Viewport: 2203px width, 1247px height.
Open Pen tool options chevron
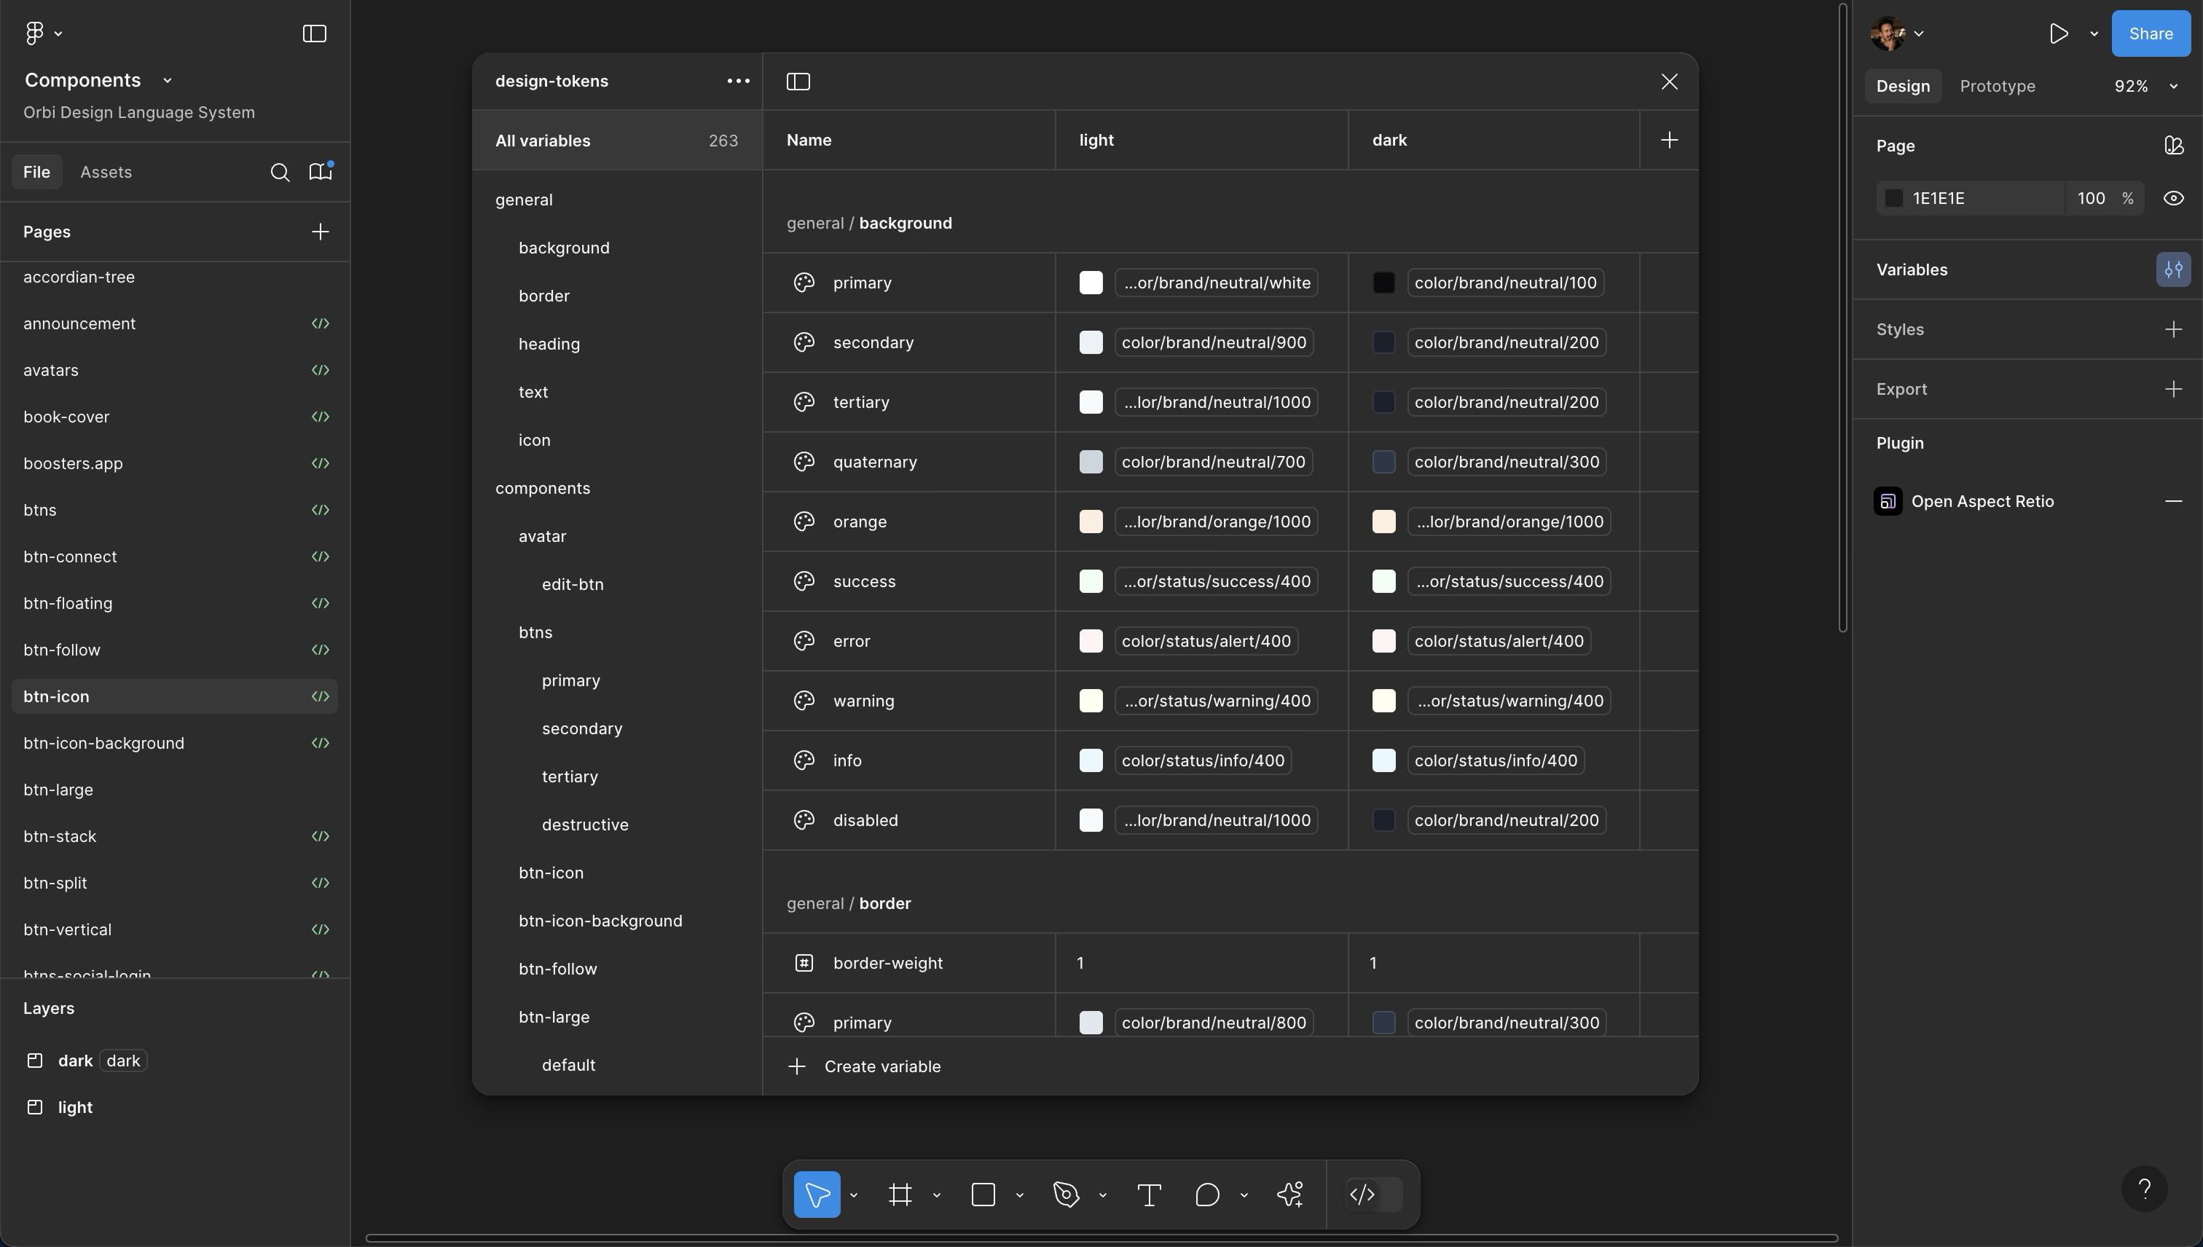(1102, 1195)
